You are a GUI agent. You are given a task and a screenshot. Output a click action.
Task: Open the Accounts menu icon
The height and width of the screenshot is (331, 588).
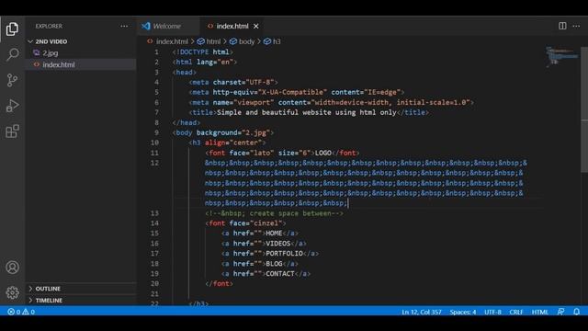coord(12,268)
